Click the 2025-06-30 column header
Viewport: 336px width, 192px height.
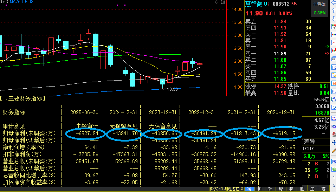pos(84,112)
